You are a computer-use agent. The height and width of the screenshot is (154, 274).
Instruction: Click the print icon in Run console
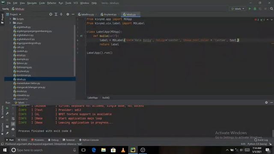(13, 129)
